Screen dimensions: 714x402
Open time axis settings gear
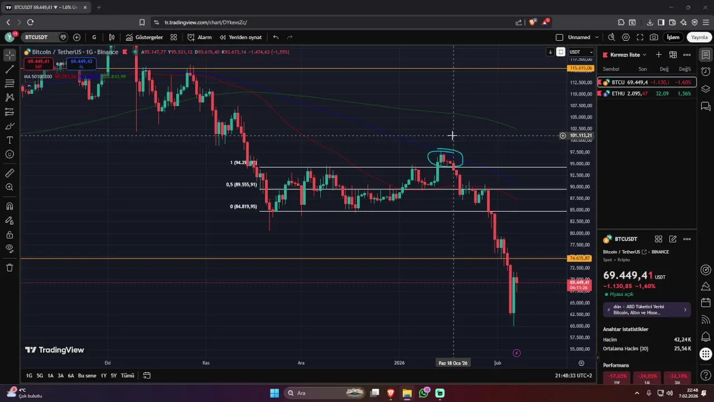pyautogui.click(x=581, y=363)
